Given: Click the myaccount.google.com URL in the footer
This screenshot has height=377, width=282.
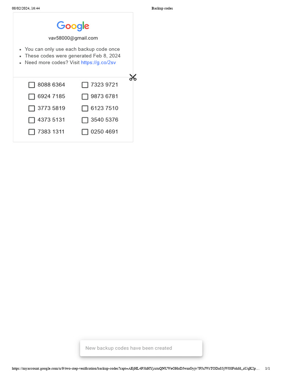Looking at the screenshot, I should tap(136, 368).
